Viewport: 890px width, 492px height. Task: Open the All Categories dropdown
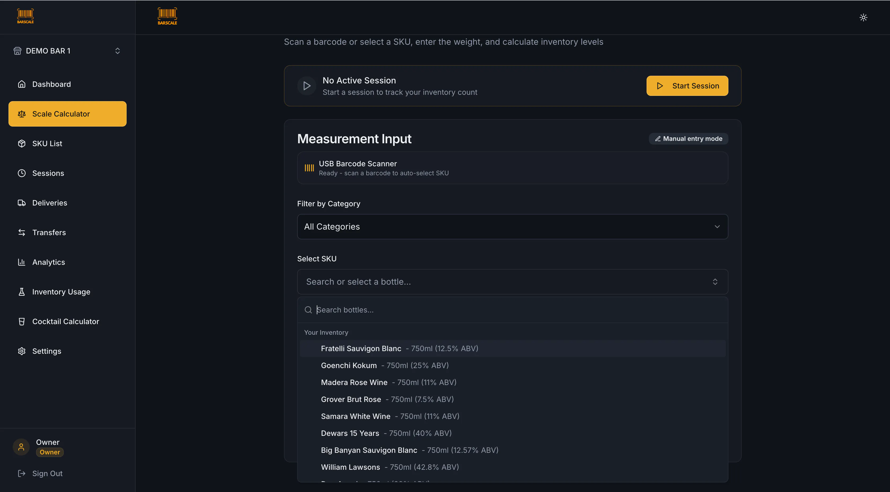(x=512, y=227)
